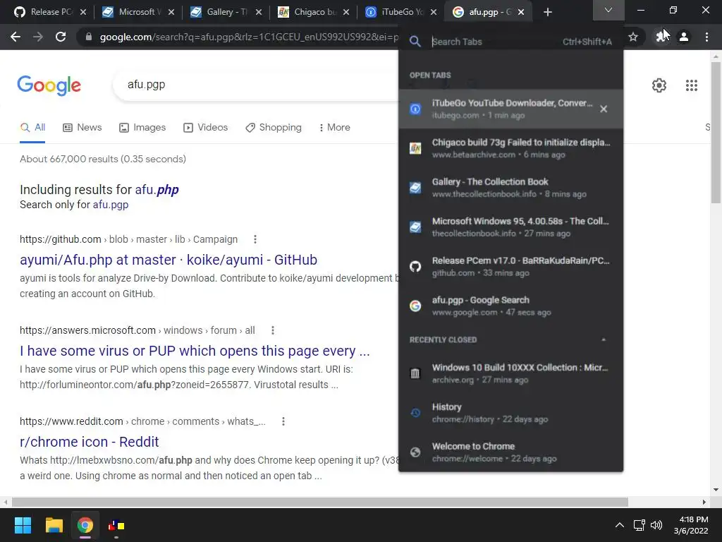The image size is (722, 542).
Task: Switch to Gallery - The Collection Book entry
Action: (x=510, y=188)
